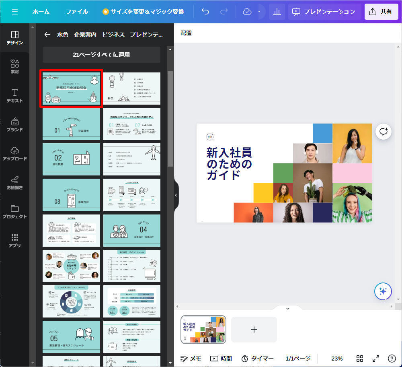Open the プロジェクト projects panel
Viewport: 402px width, 367px height.
pyautogui.click(x=15, y=212)
